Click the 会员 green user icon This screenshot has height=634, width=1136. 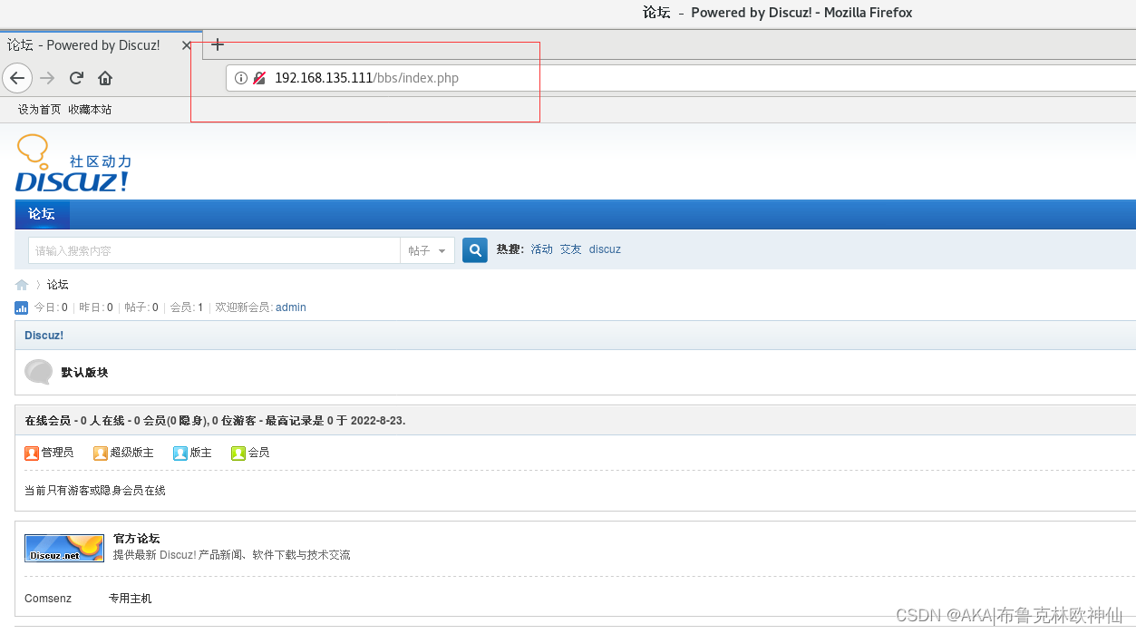tap(238, 453)
